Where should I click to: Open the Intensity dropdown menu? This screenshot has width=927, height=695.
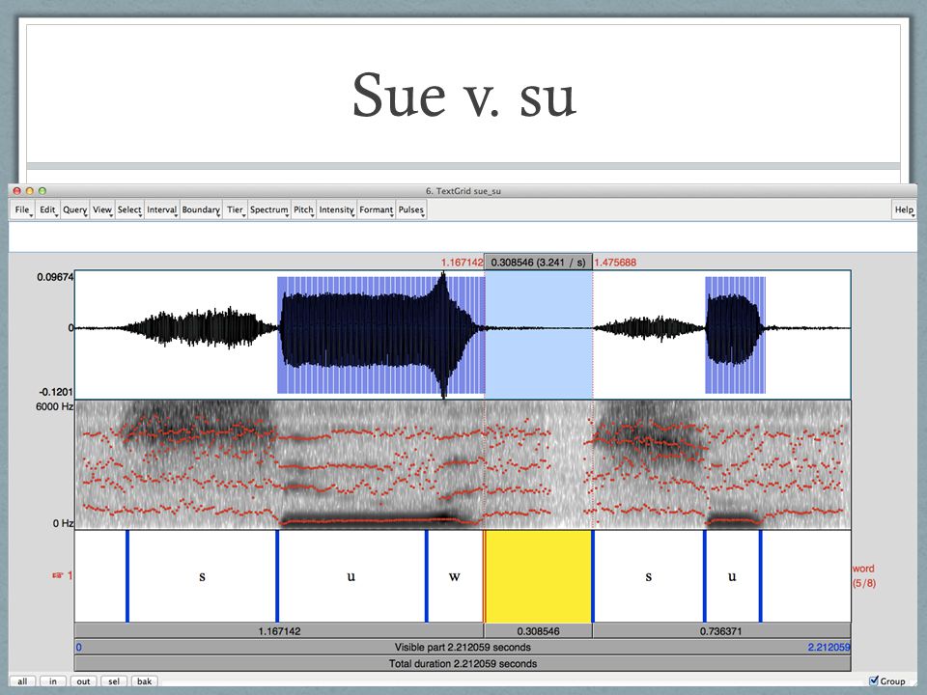pos(336,209)
